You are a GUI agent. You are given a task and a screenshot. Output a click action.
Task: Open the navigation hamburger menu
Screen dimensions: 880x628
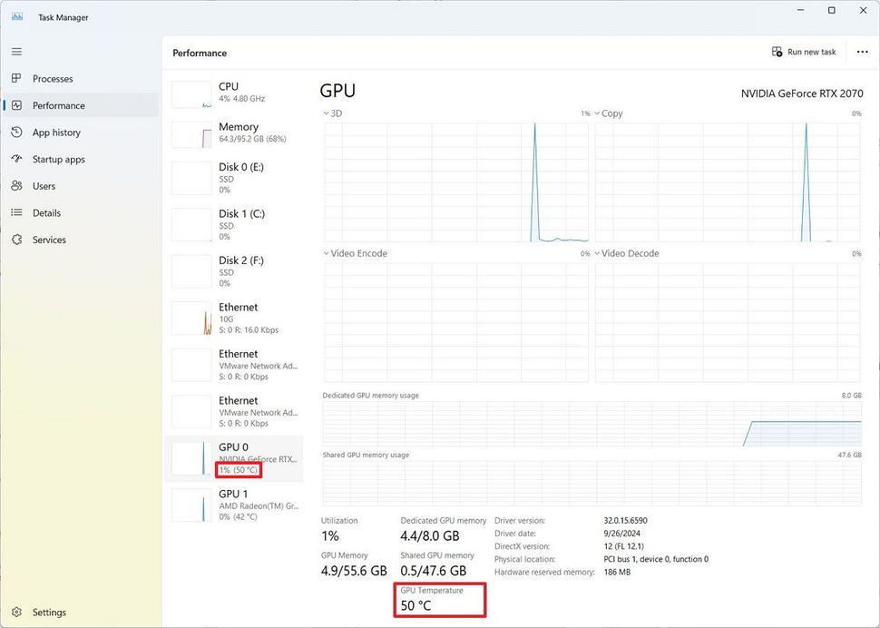pyautogui.click(x=16, y=52)
